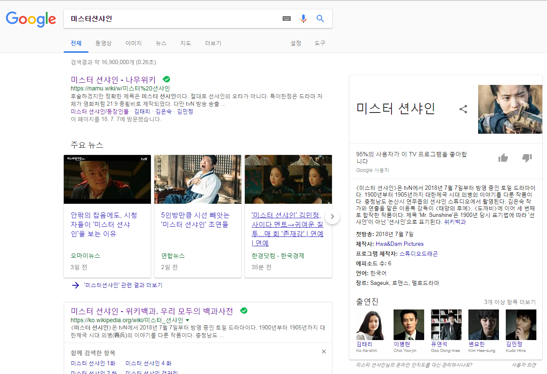This screenshot has height=374, width=547.
Task: Open the Hwa&Dam Pictures link
Action: coord(400,244)
